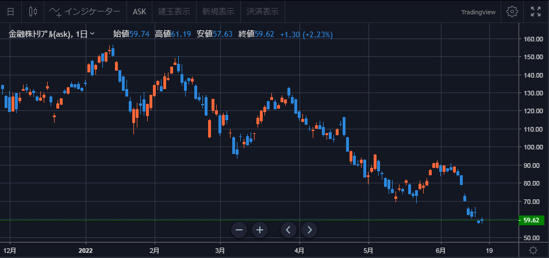The image size is (549, 258).
Task: Open the 日 timeframe selector
Action: (11, 11)
